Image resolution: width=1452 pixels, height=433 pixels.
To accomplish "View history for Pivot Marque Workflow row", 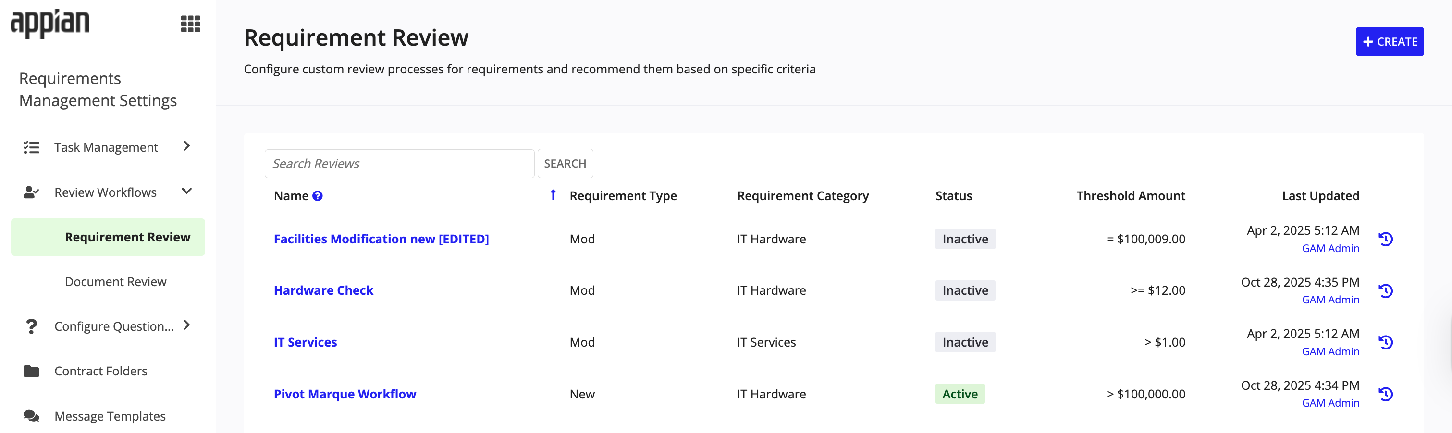I will tap(1386, 394).
